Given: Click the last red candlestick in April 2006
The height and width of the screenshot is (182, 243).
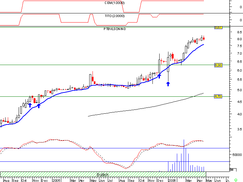Looking at the screenshot, I should [x=204, y=38].
